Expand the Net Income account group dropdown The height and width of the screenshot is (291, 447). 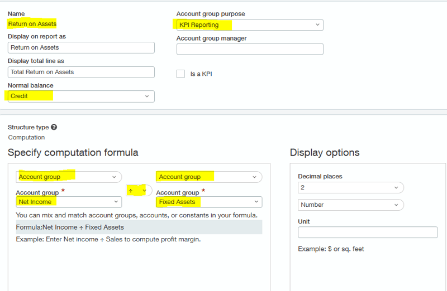pos(69,202)
